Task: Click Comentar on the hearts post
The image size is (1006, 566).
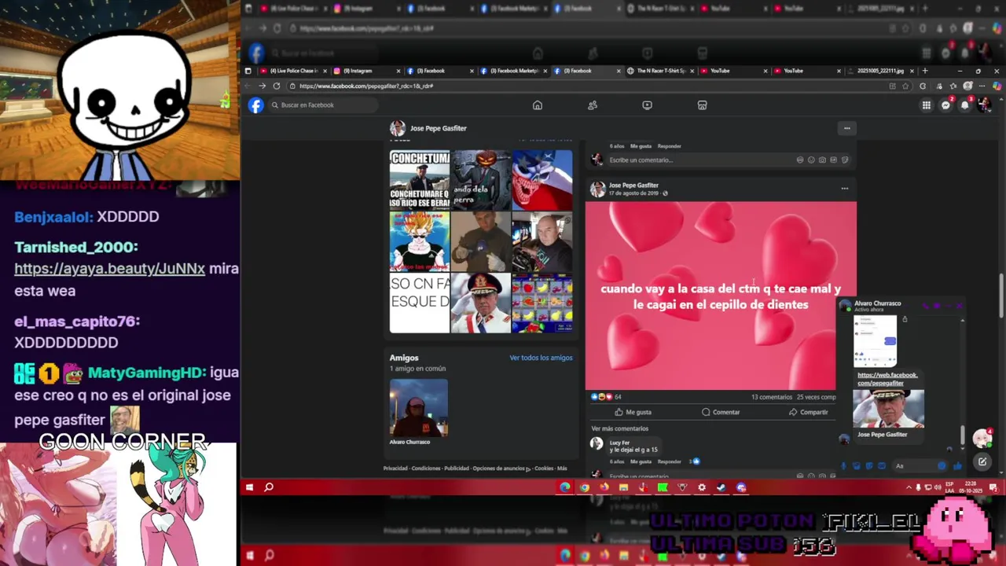Action: (x=721, y=412)
